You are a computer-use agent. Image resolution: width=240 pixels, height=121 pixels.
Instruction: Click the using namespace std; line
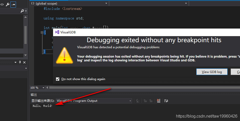pos(63,18)
